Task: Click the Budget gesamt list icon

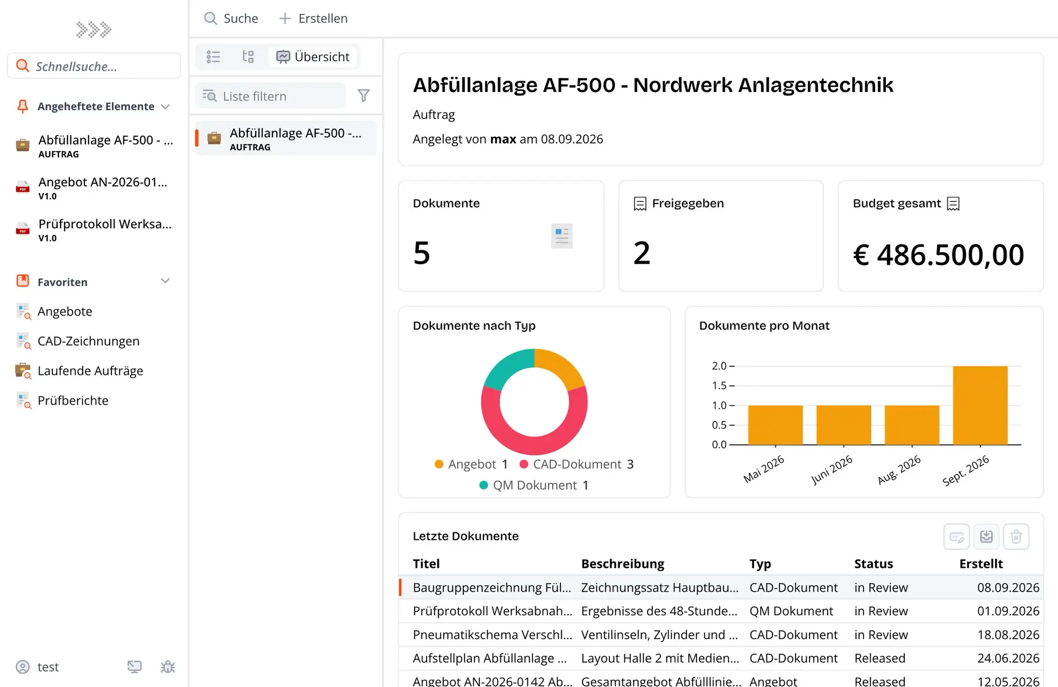Action: point(953,204)
